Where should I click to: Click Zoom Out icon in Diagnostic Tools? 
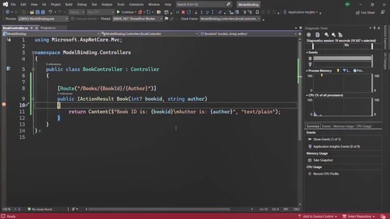coord(333,35)
